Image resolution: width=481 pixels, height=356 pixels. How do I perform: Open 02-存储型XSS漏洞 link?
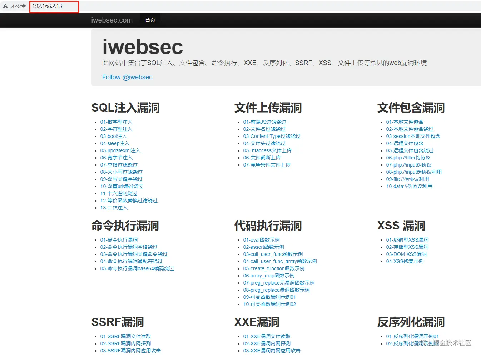click(x=407, y=247)
